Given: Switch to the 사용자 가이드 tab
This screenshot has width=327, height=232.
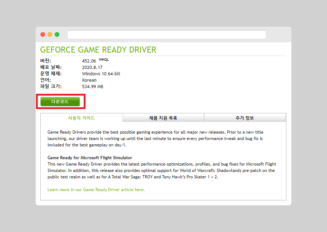Looking at the screenshot, I should point(81,118).
